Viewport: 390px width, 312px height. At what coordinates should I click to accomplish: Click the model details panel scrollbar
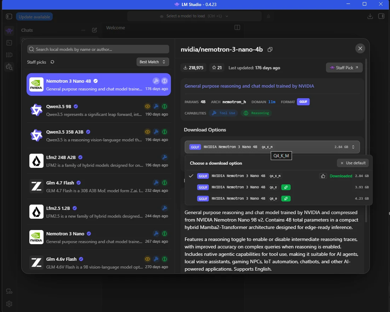click(x=366, y=140)
